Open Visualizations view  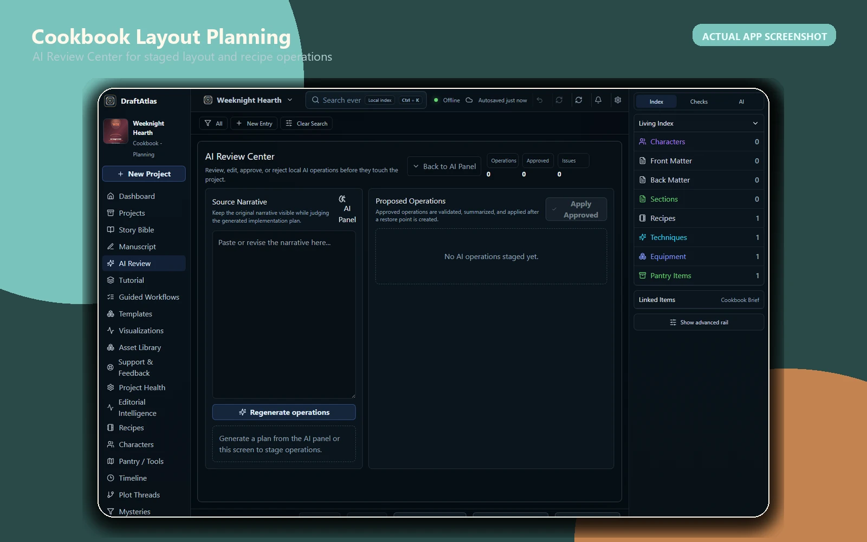(x=144, y=331)
